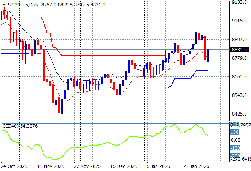Click the OHLC values 8757.0 8839.5 8702.5 8831.0
This screenshot has height=171, width=251.
pyautogui.click(x=73, y=5)
